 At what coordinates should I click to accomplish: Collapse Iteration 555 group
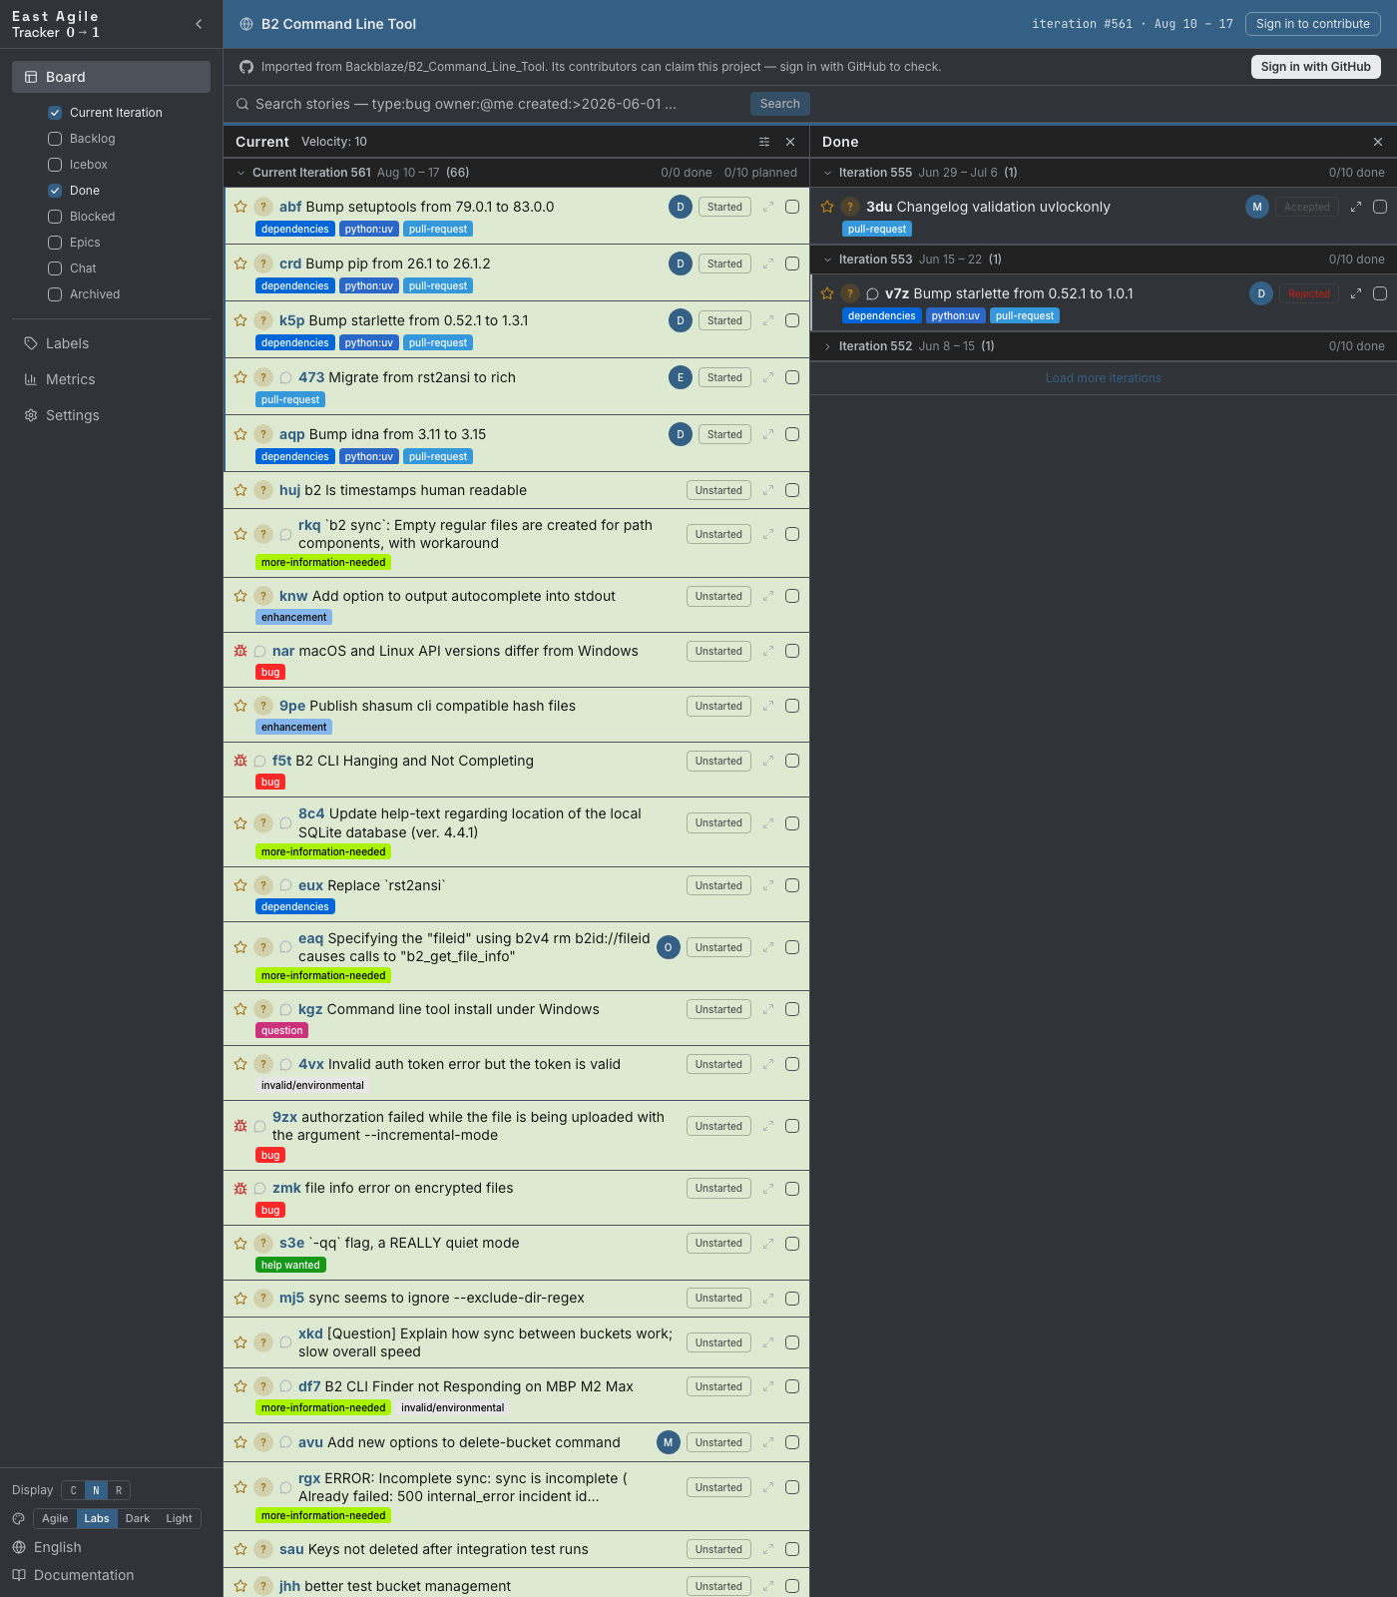[x=827, y=173]
